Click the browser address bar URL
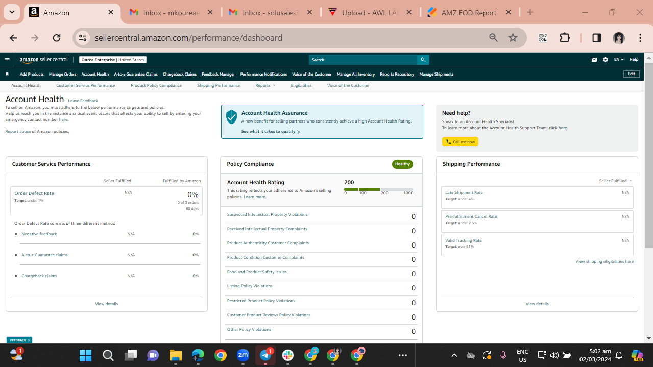This screenshot has height=367, width=653. point(188,38)
